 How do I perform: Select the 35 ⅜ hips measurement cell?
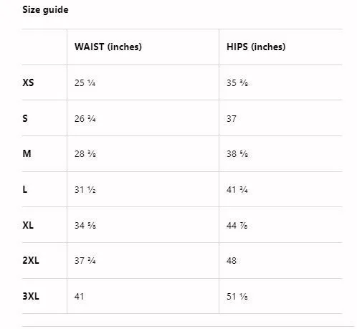click(237, 83)
